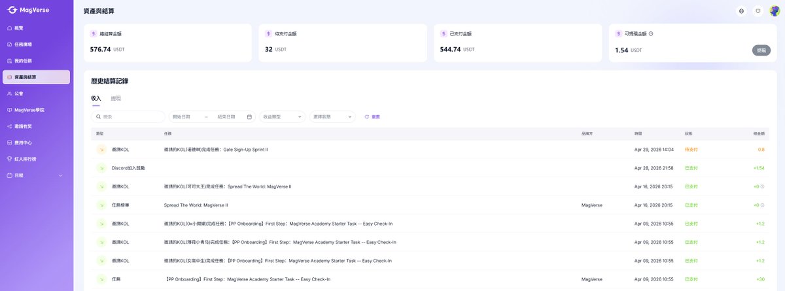Click the 歷史結算記錄 heading
The image size is (785, 291).
point(110,81)
